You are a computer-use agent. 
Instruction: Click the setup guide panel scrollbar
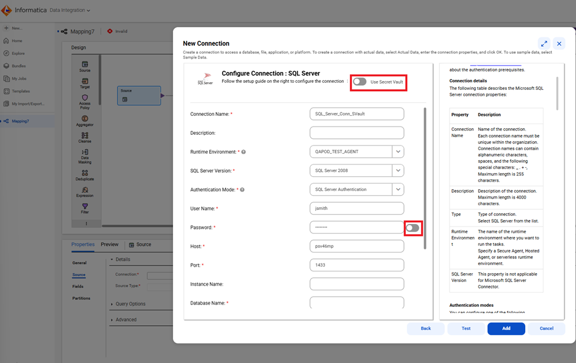click(557, 93)
